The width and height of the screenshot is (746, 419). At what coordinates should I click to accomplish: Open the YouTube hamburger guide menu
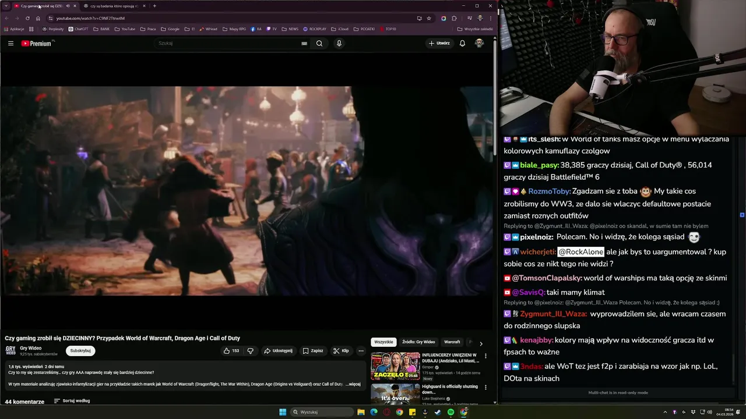(x=10, y=43)
